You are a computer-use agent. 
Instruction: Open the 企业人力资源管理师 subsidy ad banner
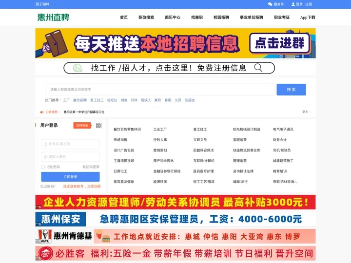[175, 202]
